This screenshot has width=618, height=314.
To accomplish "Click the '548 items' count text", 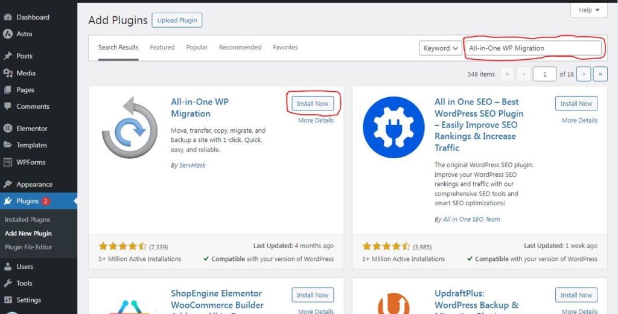I will click(x=481, y=74).
